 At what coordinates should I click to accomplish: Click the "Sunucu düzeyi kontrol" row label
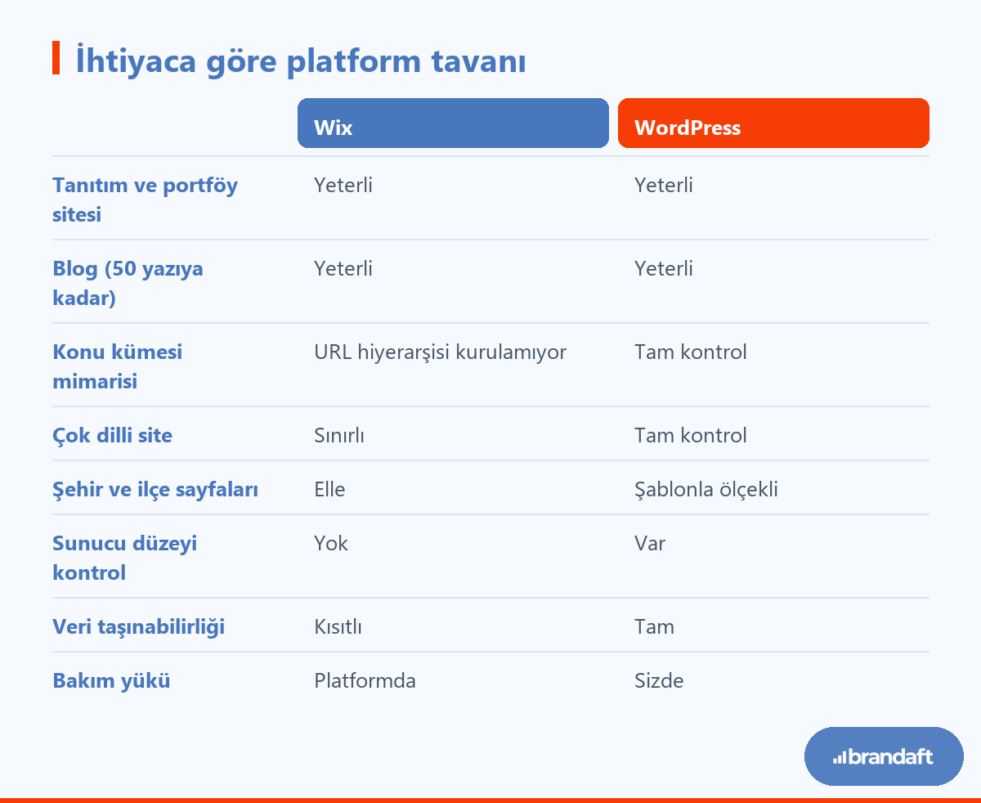pyautogui.click(x=125, y=558)
